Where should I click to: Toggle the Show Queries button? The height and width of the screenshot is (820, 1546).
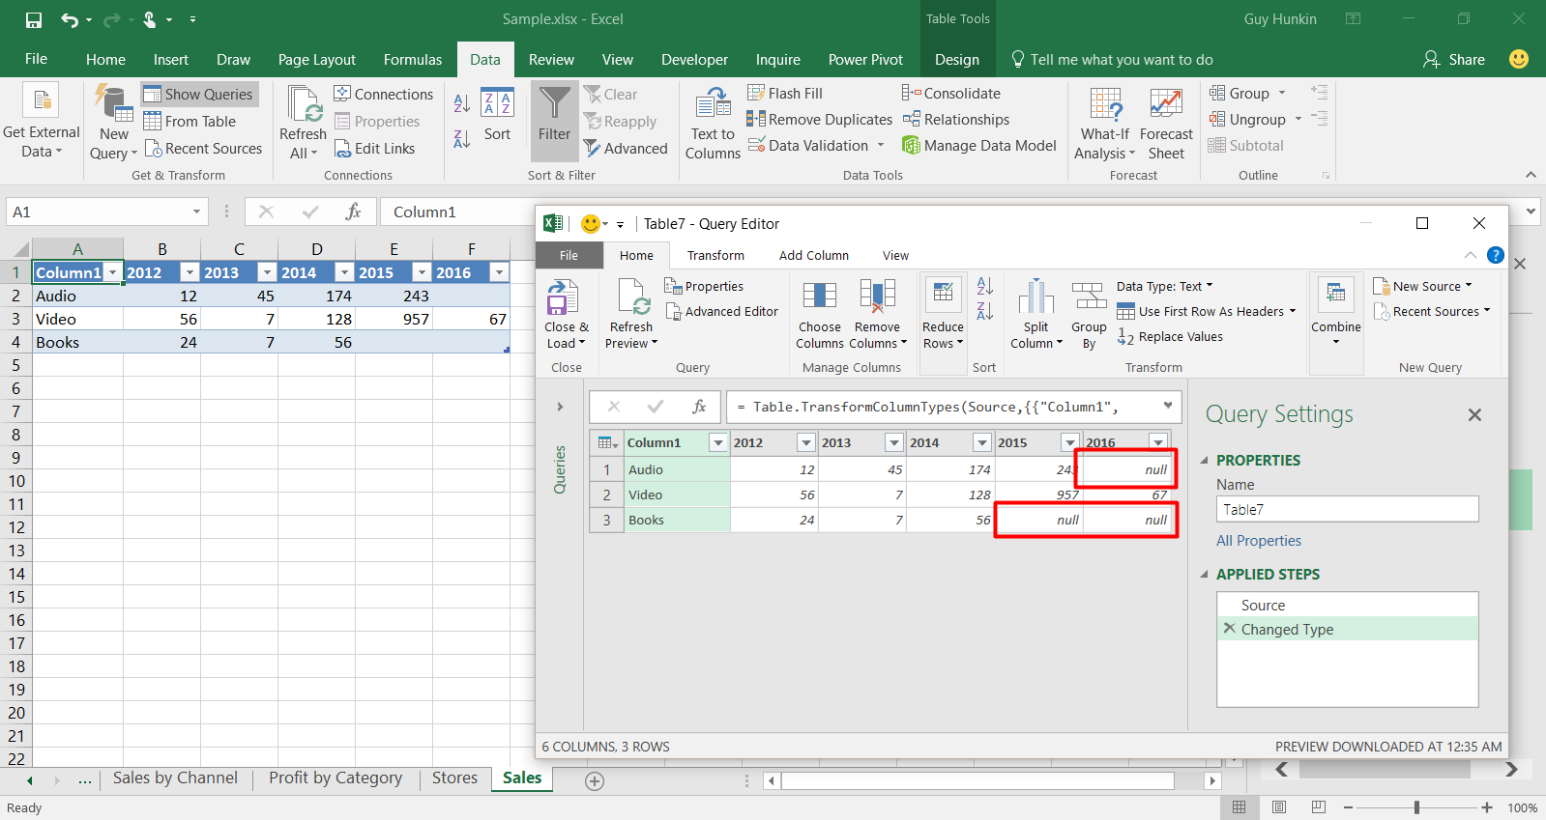[x=199, y=94]
